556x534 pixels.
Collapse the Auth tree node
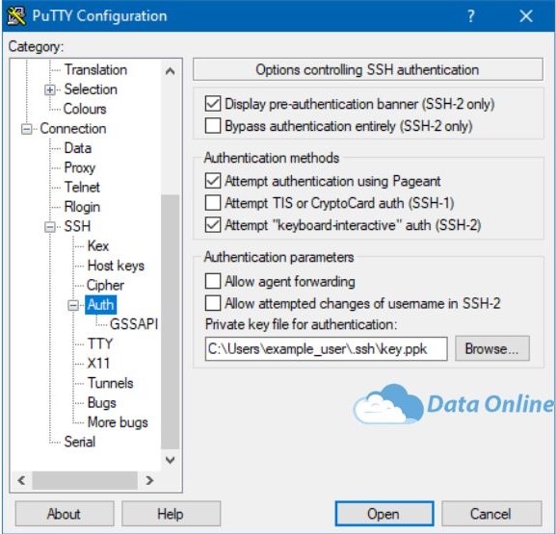[73, 305]
